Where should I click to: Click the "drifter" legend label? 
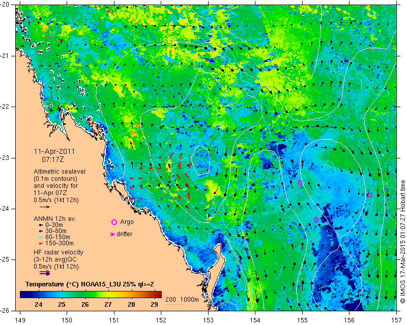pyautogui.click(x=124, y=234)
